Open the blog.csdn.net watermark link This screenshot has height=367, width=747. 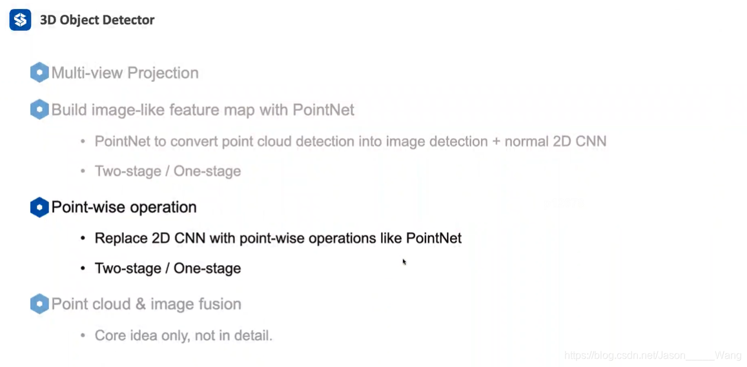click(653, 355)
